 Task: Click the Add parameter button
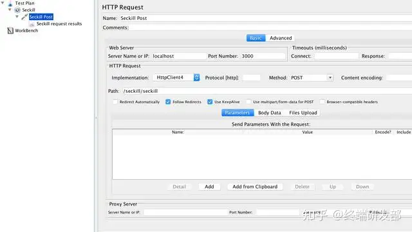(209, 186)
